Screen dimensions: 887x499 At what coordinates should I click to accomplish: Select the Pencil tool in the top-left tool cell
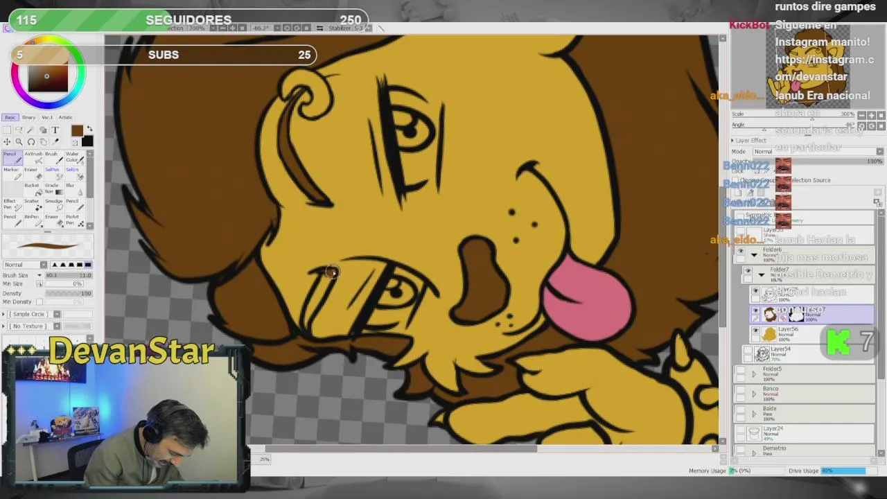pos(13,158)
